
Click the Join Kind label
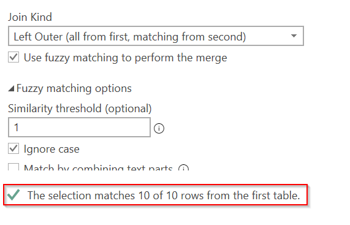coord(30,17)
